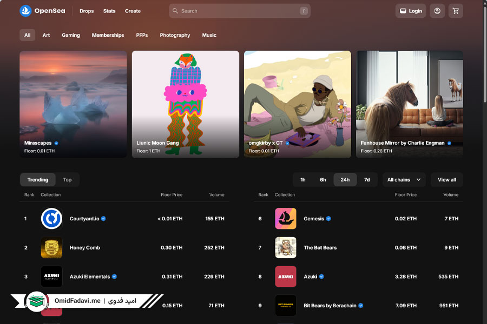Select the Gaming category tab
487x324 pixels.
71,35
